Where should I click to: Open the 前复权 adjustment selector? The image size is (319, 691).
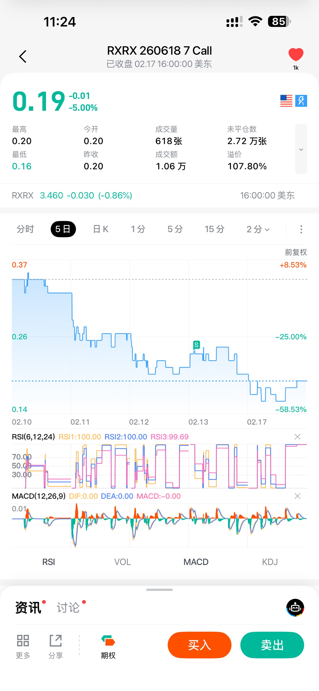296,252
